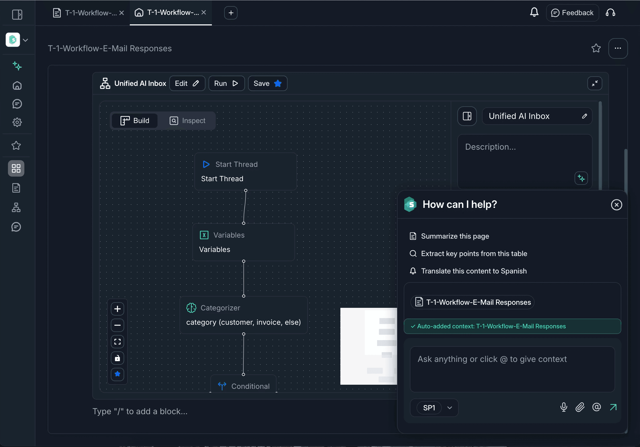Click the fit-to-view canvas icon
Image resolution: width=640 pixels, height=447 pixels.
(117, 342)
